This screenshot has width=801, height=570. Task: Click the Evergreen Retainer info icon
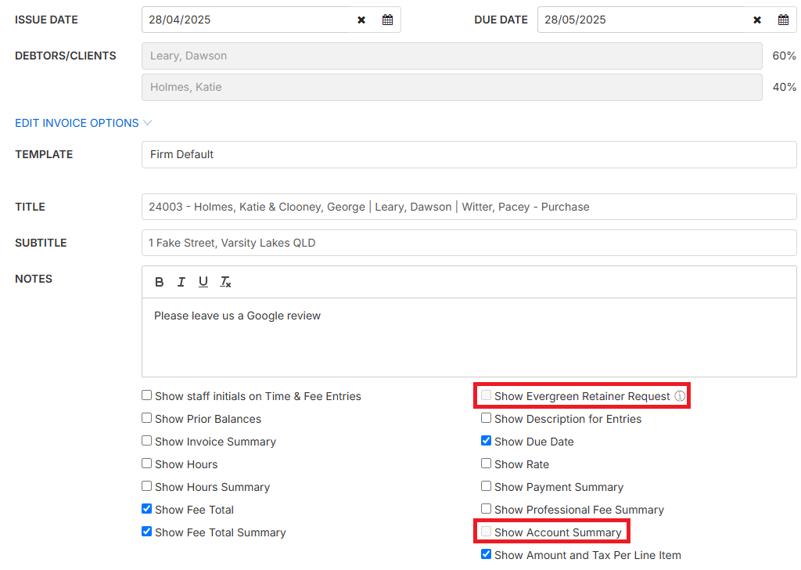tap(680, 396)
